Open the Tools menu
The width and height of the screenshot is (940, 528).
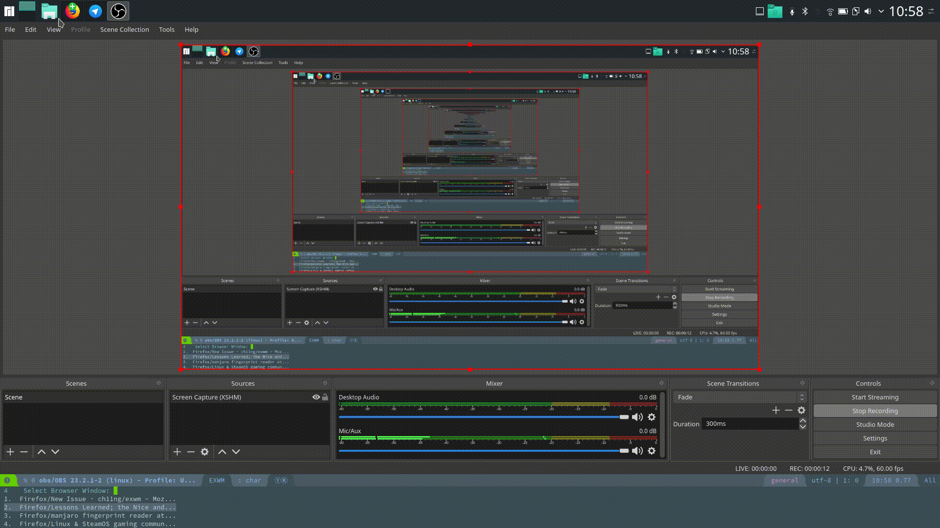coord(166,29)
